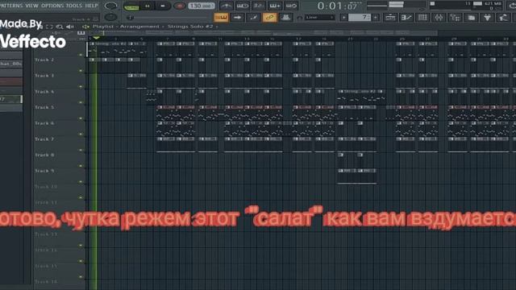The image size is (516, 290).
Task: Click the 0:01:07 time display
Action: (338, 6)
